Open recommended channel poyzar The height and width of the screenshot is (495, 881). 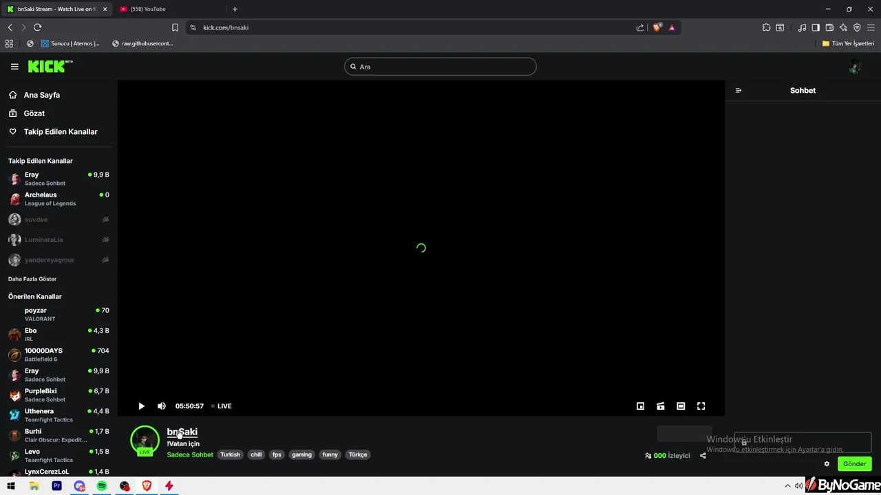[x=59, y=314]
